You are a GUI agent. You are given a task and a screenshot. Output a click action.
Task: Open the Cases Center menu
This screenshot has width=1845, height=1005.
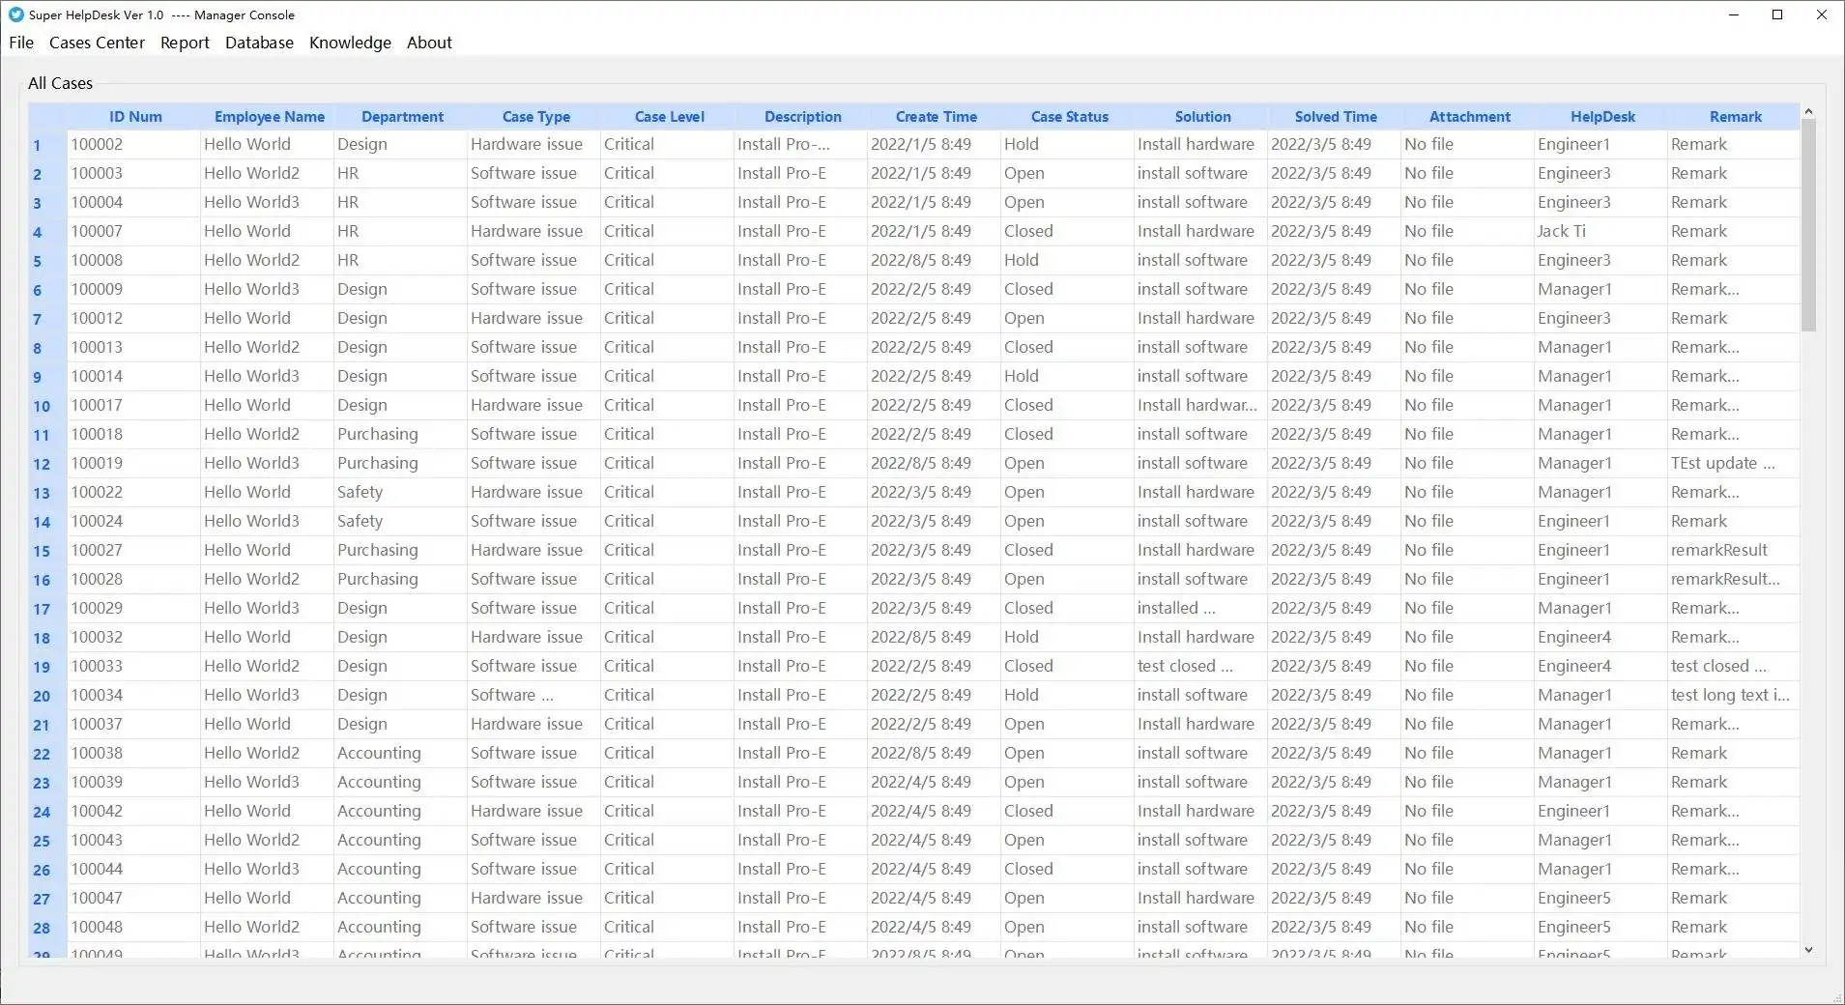point(97,43)
